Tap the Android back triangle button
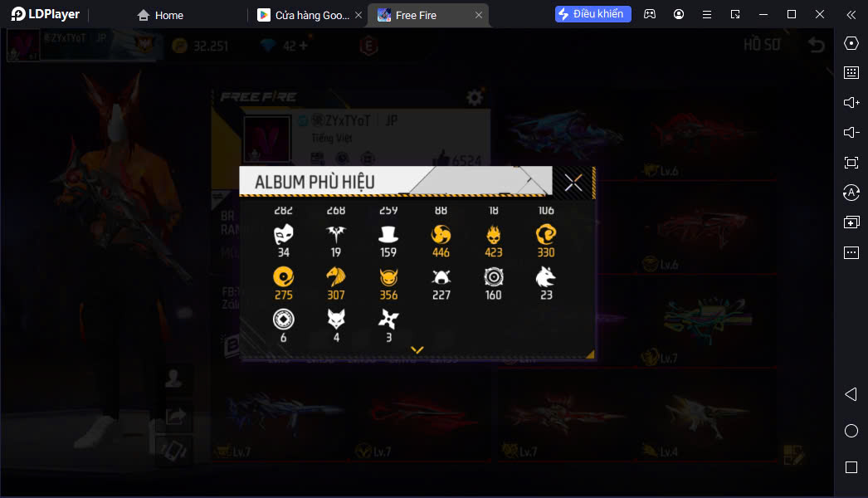Screen dimensions: 868x498 click(x=851, y=394)
